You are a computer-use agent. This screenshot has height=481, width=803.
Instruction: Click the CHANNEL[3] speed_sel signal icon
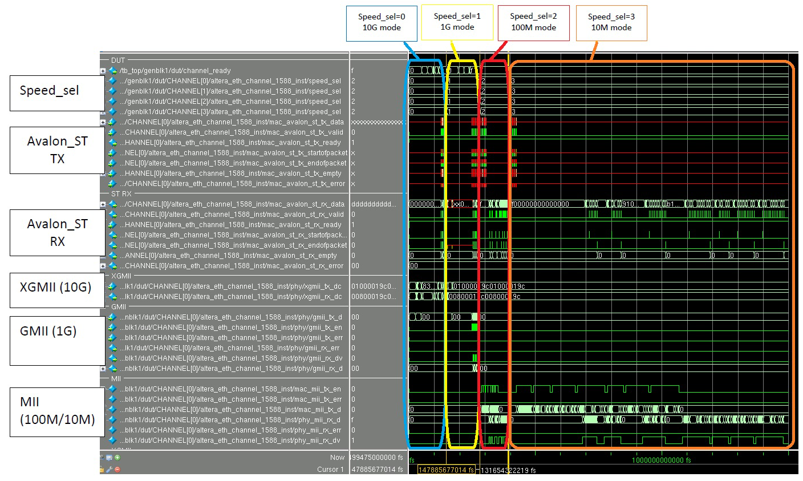point(113,112)
